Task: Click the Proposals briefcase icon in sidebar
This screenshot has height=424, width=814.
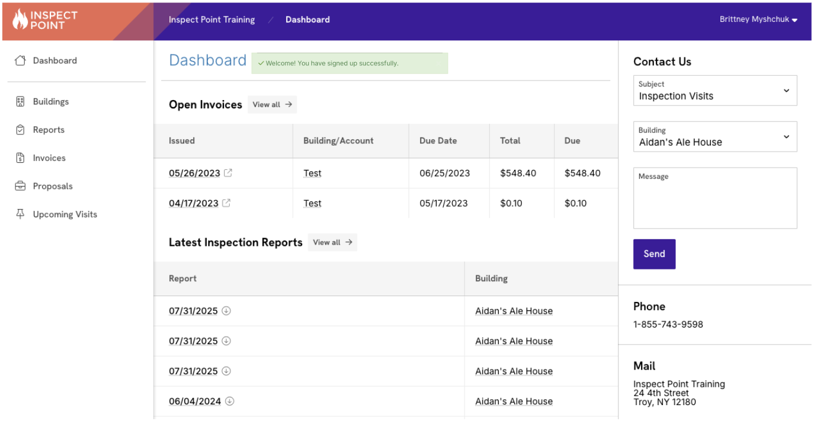Action: pyautogui.click(x=20, y=186)
